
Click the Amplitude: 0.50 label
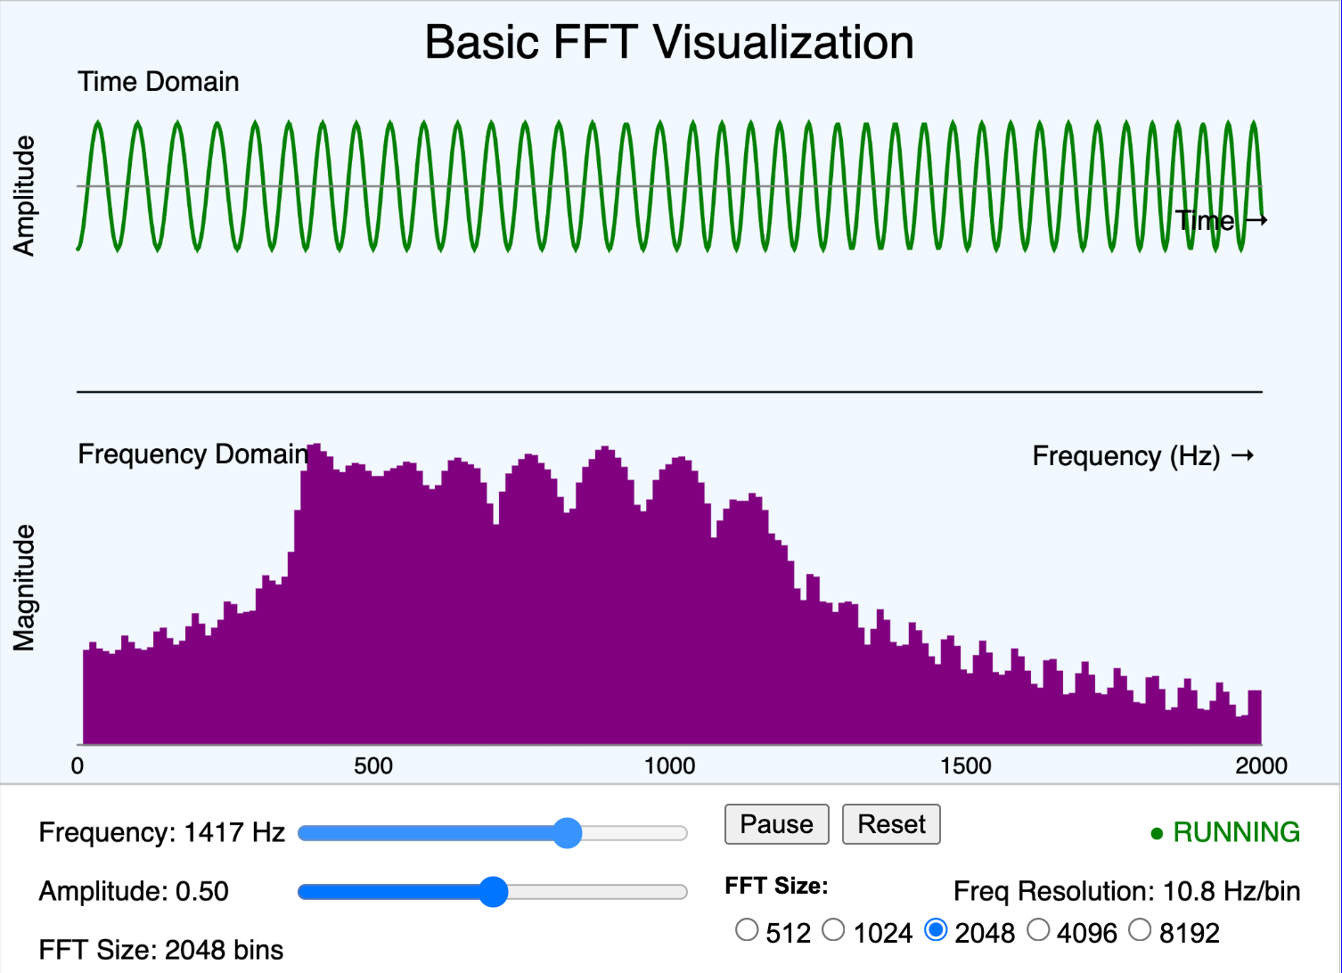tap(134, 892)
